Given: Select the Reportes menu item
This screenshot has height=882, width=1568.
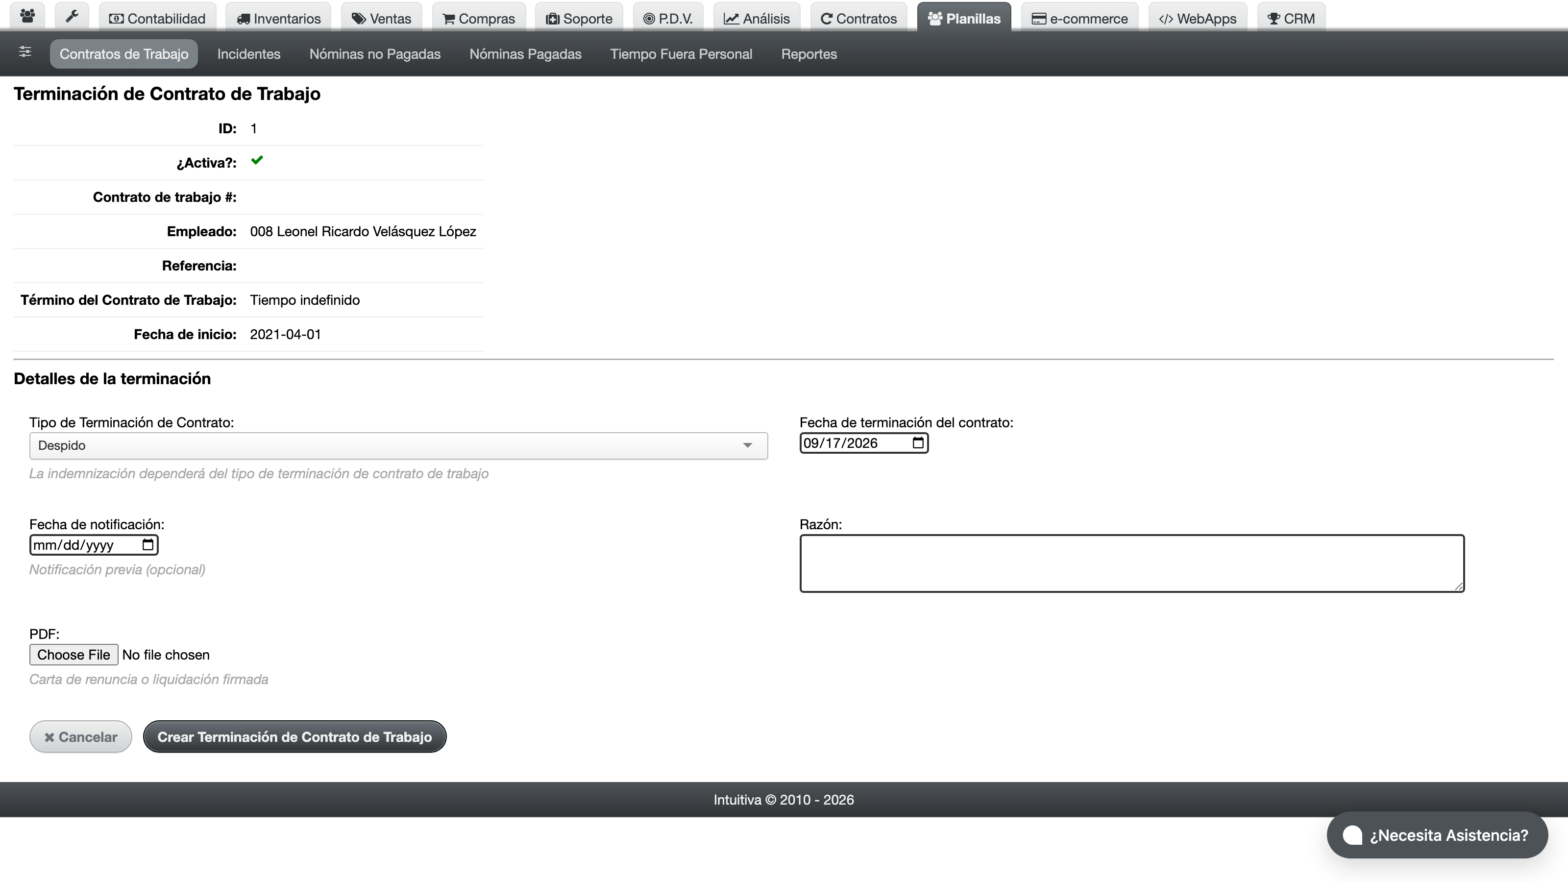Looking at the screenshot, I should [x=809, y=54].
